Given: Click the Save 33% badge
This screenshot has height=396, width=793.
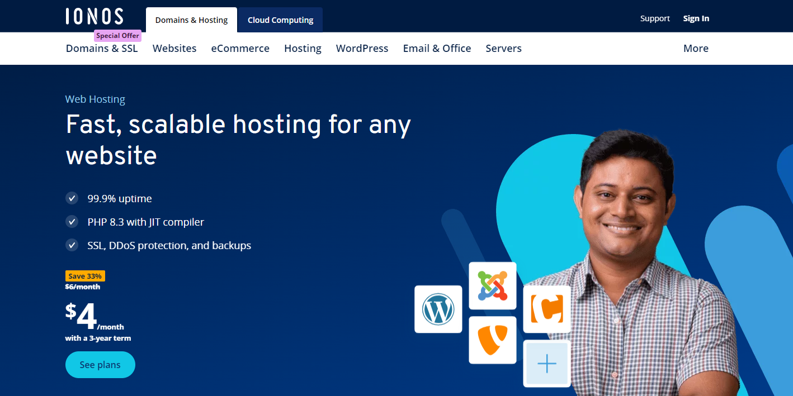Looking at the screenshot, I should 85,276.
